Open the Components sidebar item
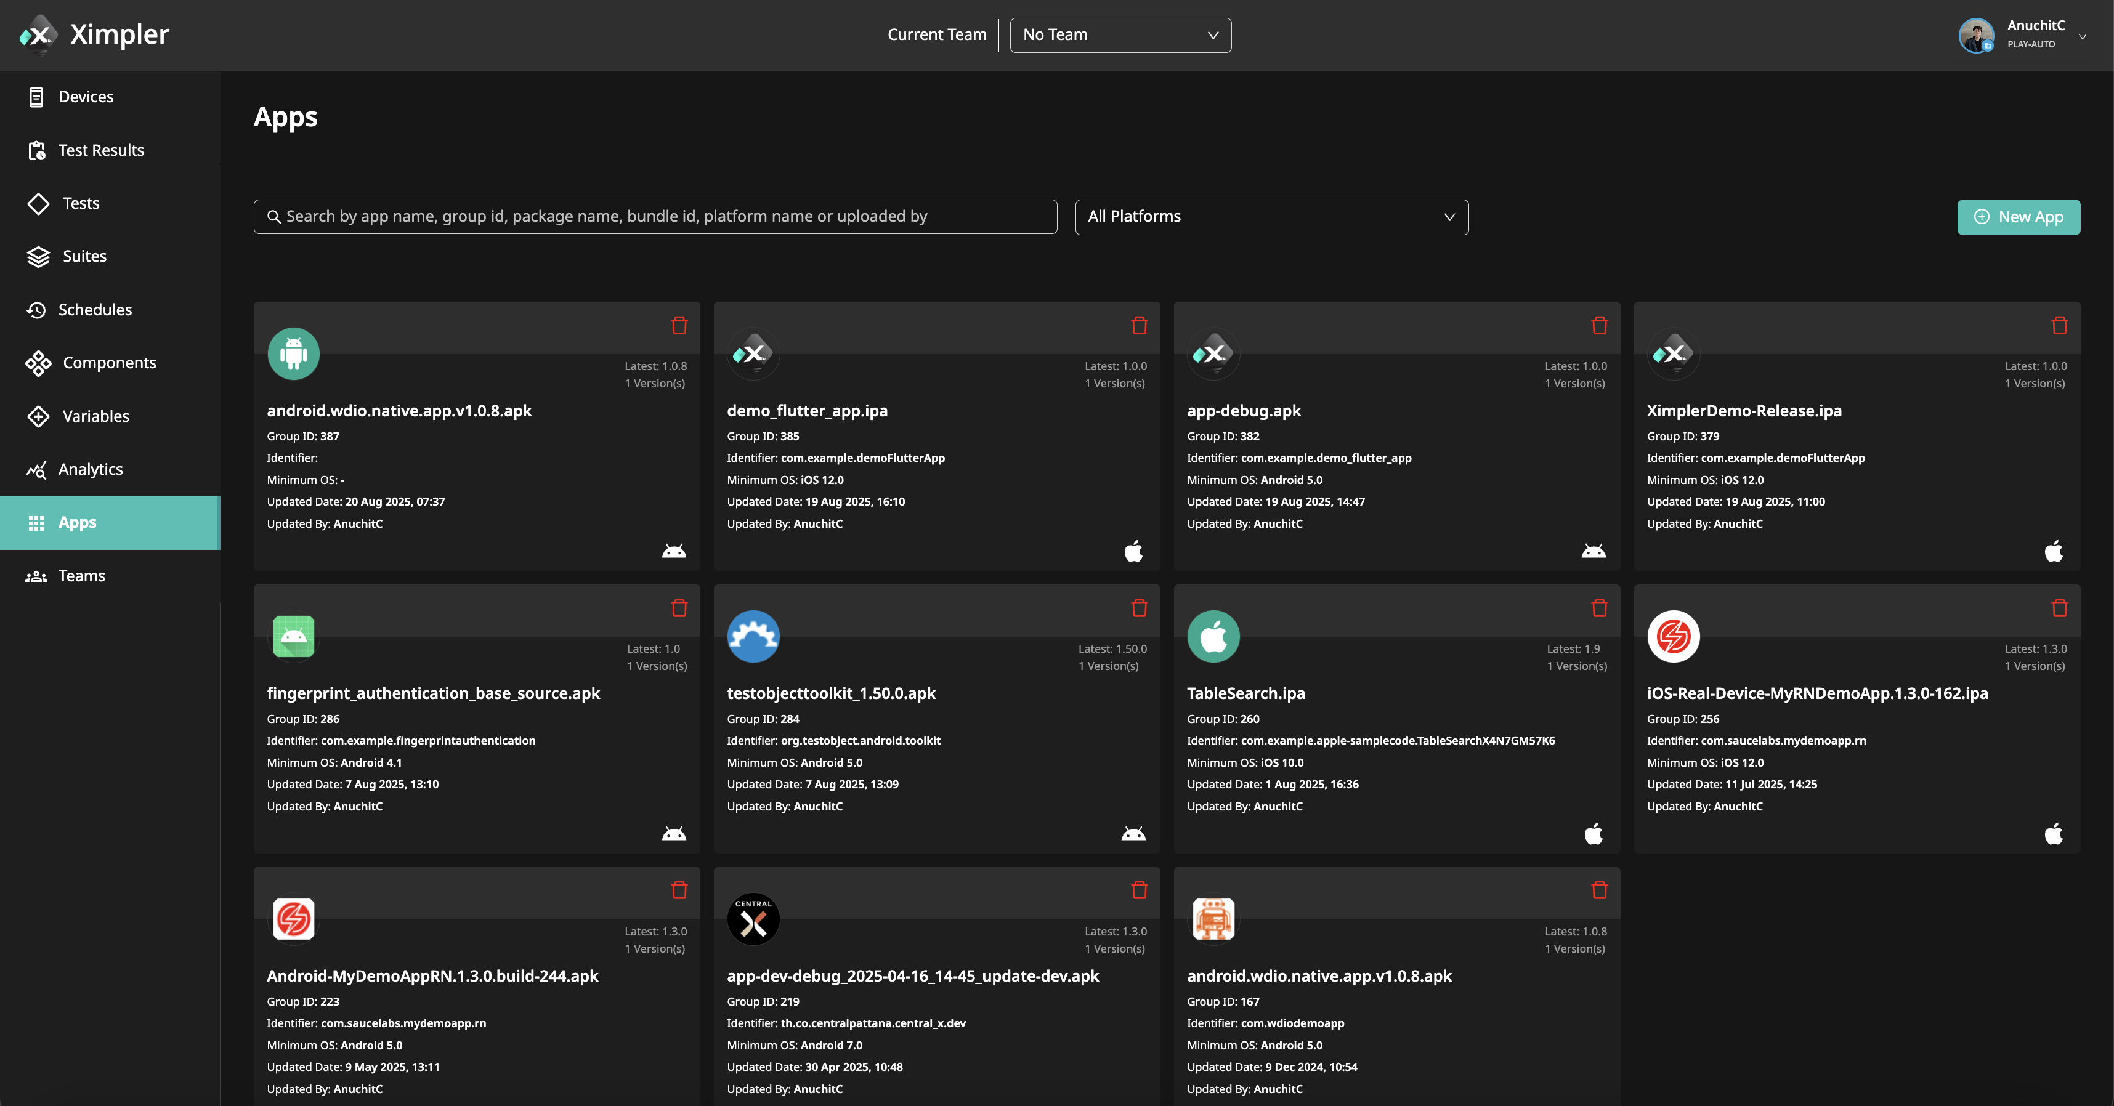Viewport: 2114px width, 1106px height. click(108, 363)
